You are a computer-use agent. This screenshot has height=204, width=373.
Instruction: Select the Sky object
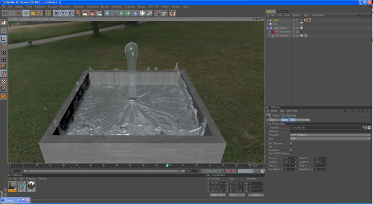275,24
